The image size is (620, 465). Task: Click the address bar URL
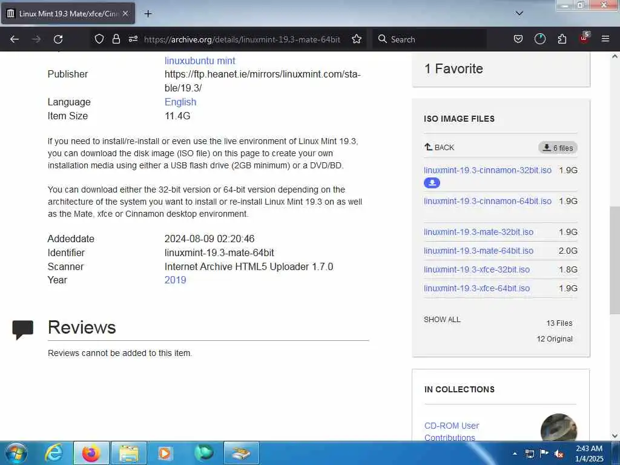242,39
